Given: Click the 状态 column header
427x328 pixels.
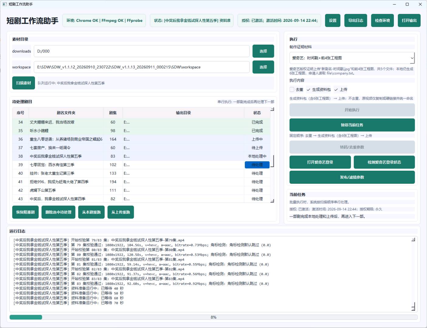Looking at the screenshot, I should 257,113.
